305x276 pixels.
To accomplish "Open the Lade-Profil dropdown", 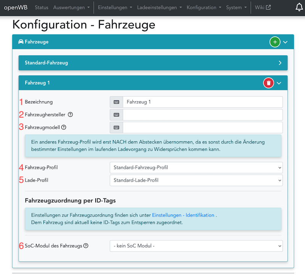I will pos(196,180).
